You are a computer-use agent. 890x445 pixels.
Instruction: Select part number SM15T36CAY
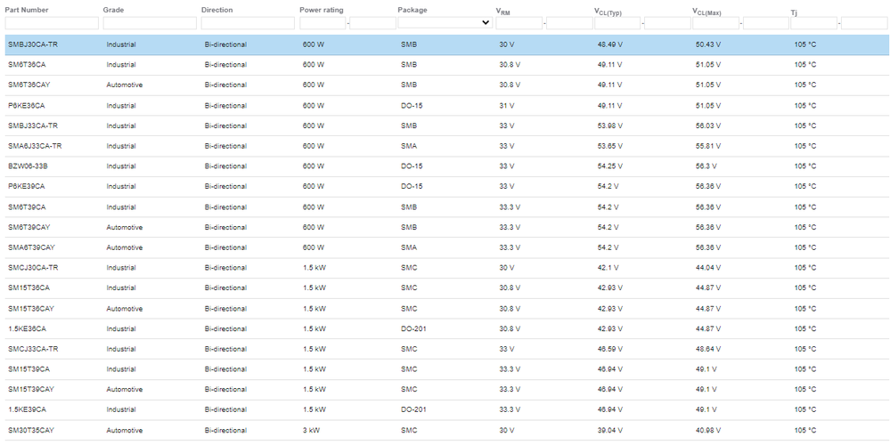(31, 308)
